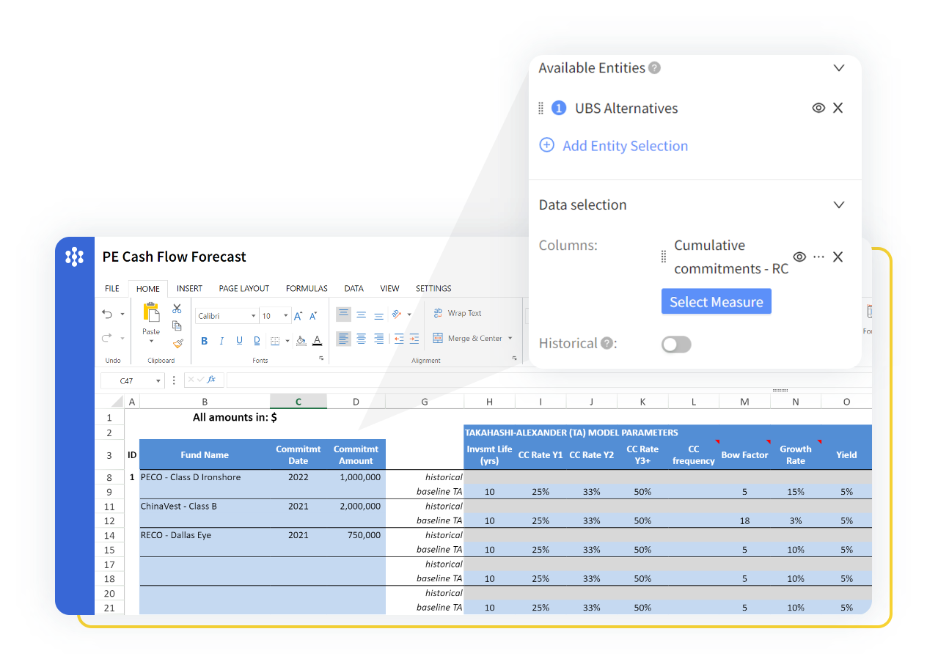Click Add Entity Selection link
The image size is (927, 670).
(x=625, y=146)
